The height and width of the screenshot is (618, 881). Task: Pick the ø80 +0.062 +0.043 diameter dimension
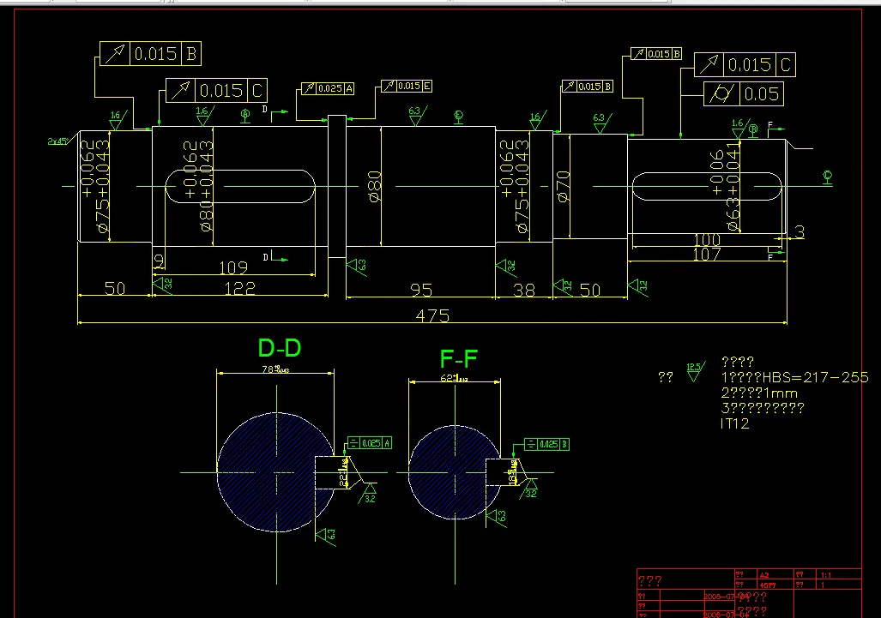(x=198, y=186)
